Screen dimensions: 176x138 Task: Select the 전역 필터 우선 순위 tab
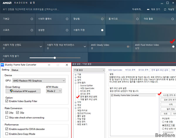pyautogui.click(x=160, y=70)
